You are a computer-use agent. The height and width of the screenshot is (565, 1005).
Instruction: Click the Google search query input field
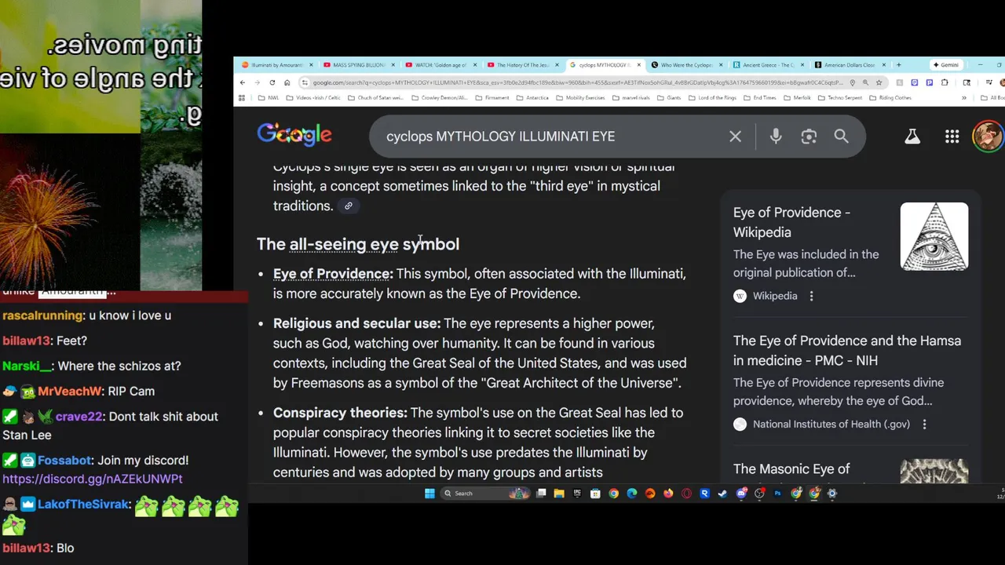click(550, 137)
